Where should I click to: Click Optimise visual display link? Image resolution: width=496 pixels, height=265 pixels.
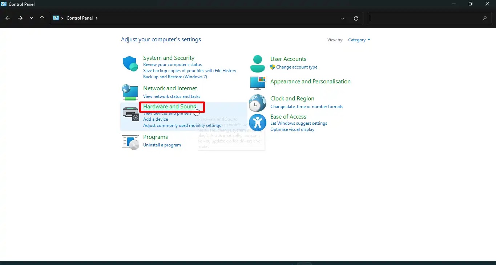(292, 129)
